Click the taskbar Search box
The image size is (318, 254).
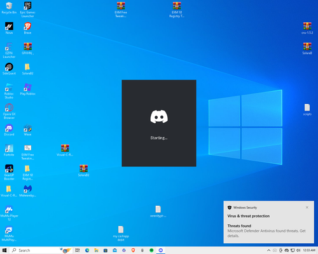click(x=41, y=250)
